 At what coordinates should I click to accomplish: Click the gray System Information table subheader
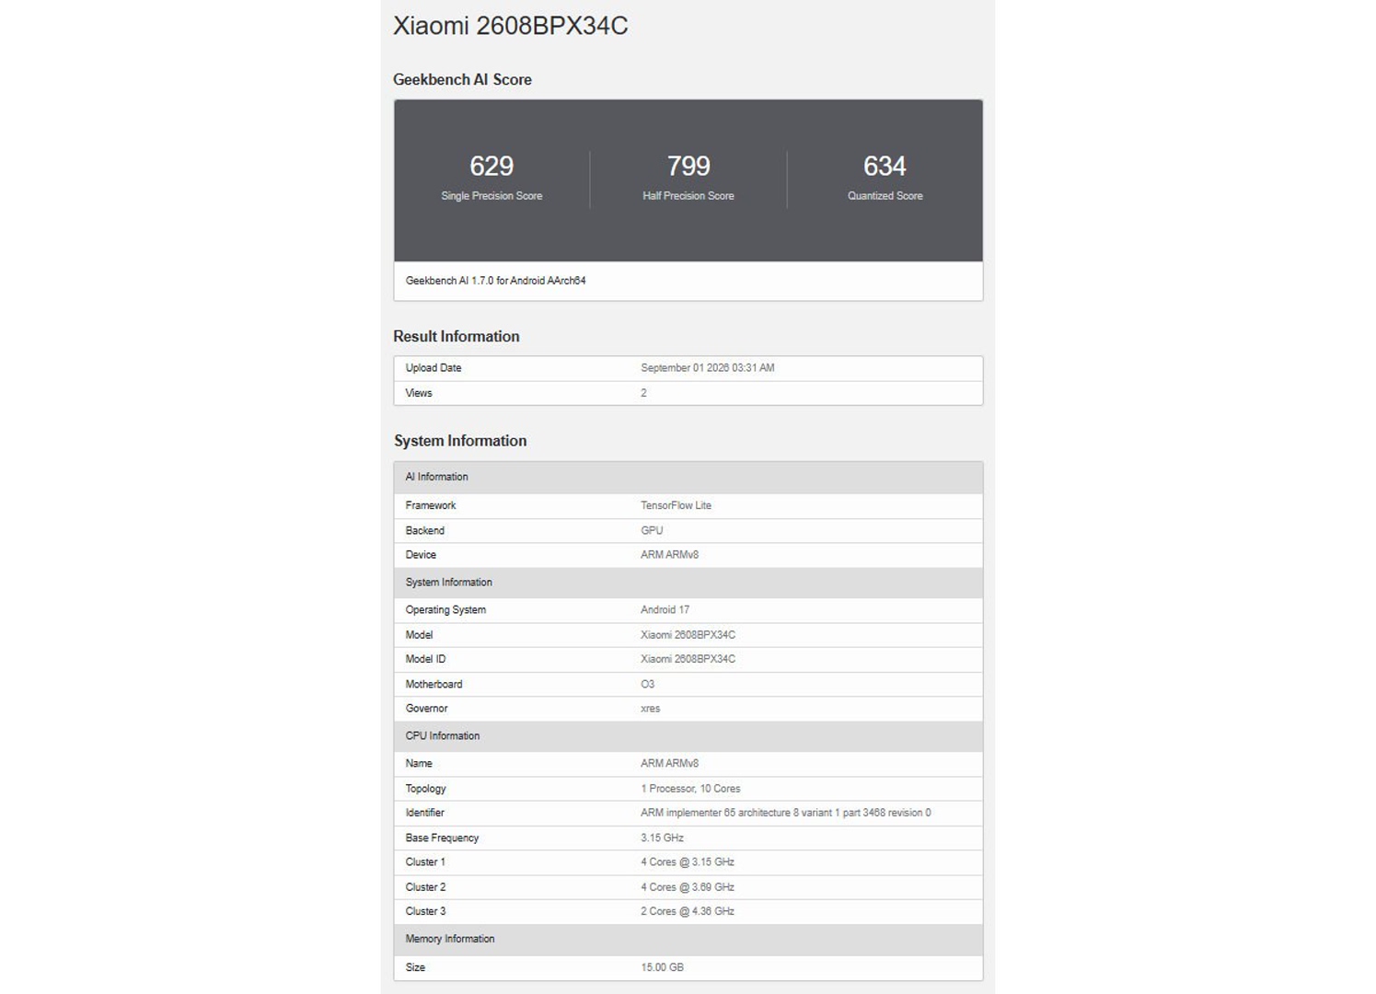tap(688, 583)
